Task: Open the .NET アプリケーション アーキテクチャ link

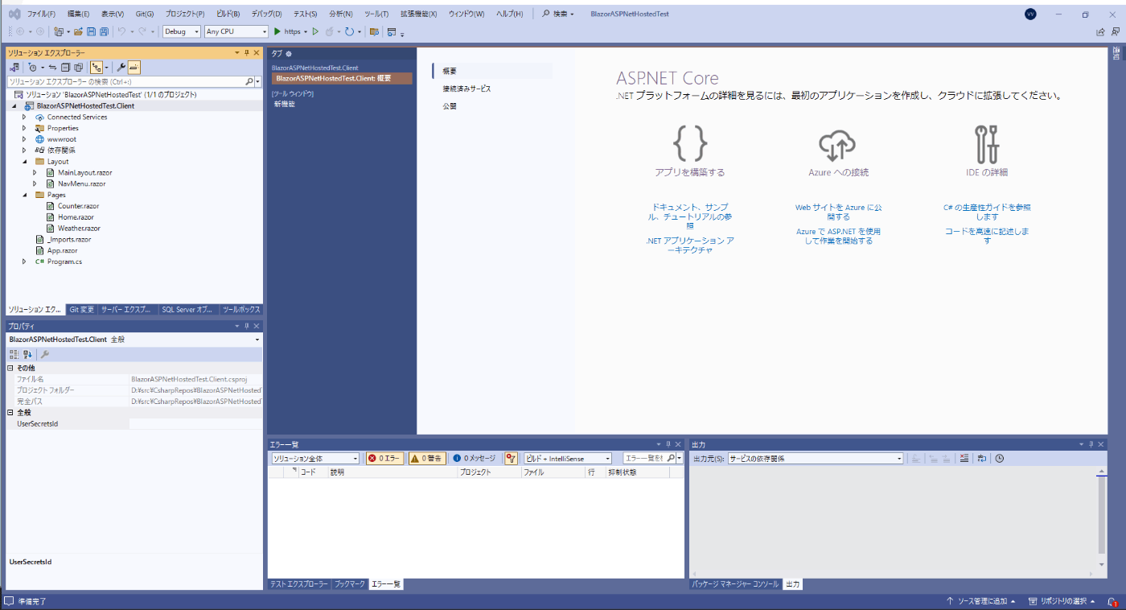Action: coord(690,245)
